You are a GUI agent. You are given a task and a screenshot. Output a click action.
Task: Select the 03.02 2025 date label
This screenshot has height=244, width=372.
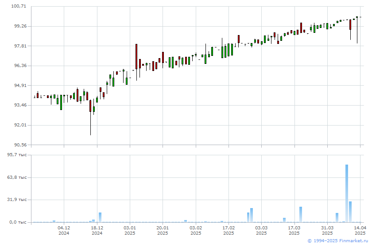point(196,230)
